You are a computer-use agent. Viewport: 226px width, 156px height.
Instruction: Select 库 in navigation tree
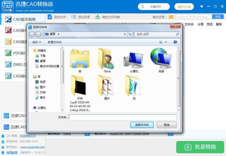point(37,77)
